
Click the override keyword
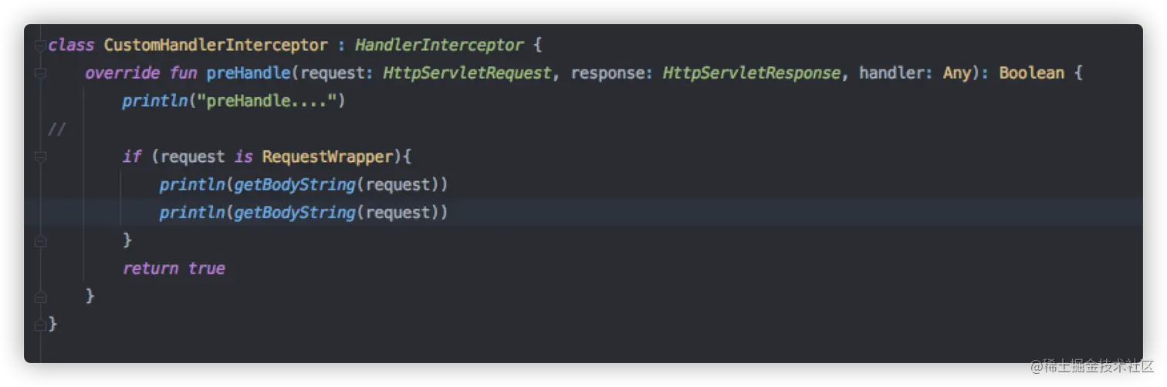[x=123, y=73]
